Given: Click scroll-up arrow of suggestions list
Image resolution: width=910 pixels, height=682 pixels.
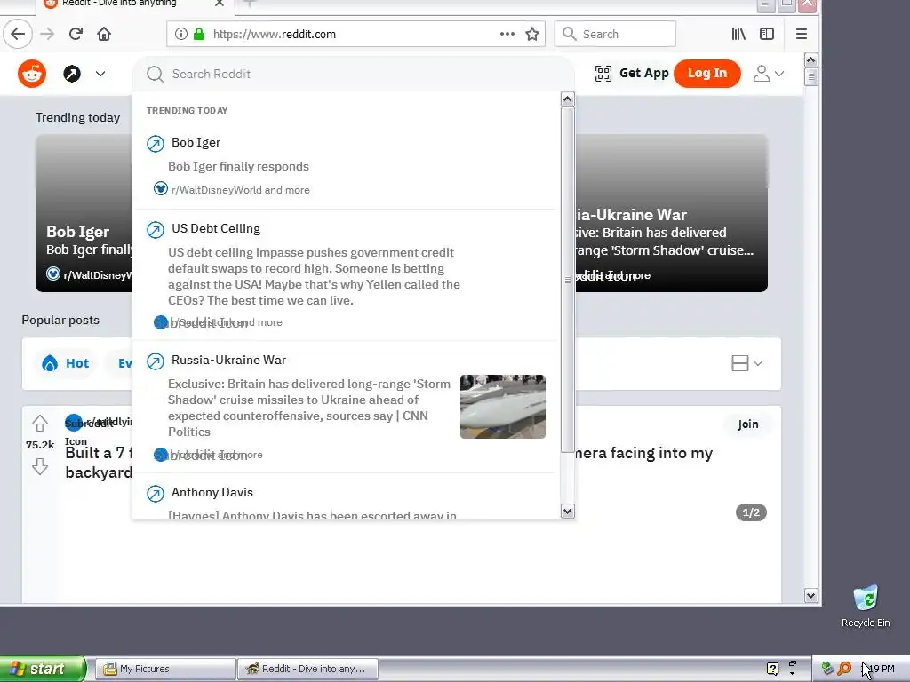Looking at the screenshot, I should (x=568, y=99).
